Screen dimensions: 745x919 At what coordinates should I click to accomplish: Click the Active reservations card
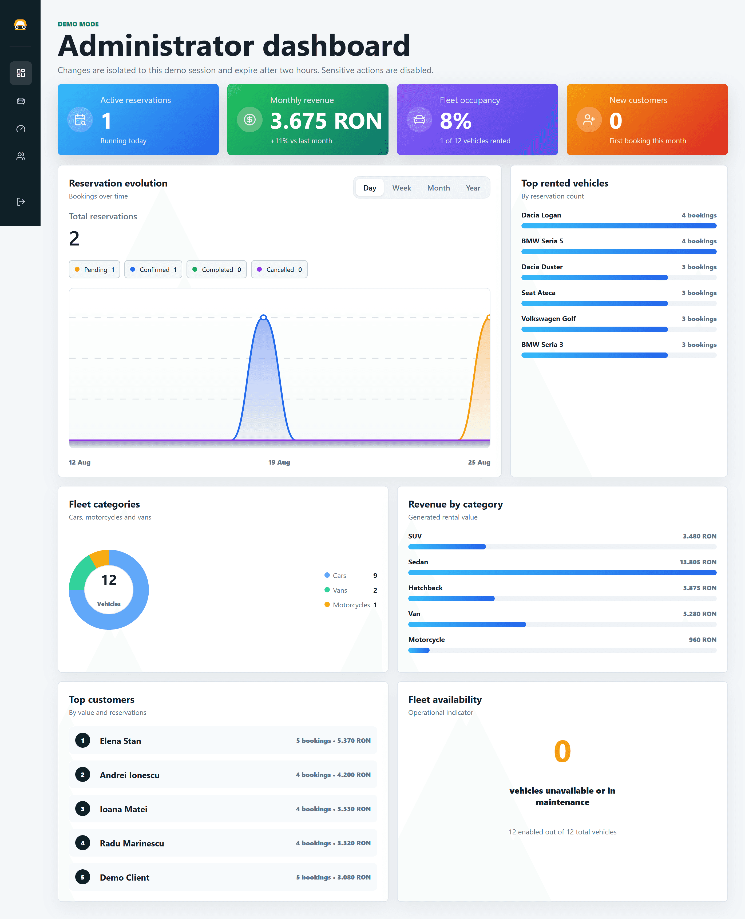[138, 119]
